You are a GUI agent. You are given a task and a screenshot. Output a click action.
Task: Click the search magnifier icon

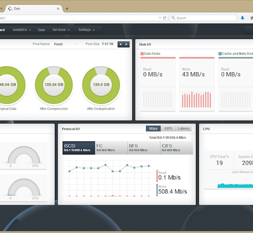173,18
